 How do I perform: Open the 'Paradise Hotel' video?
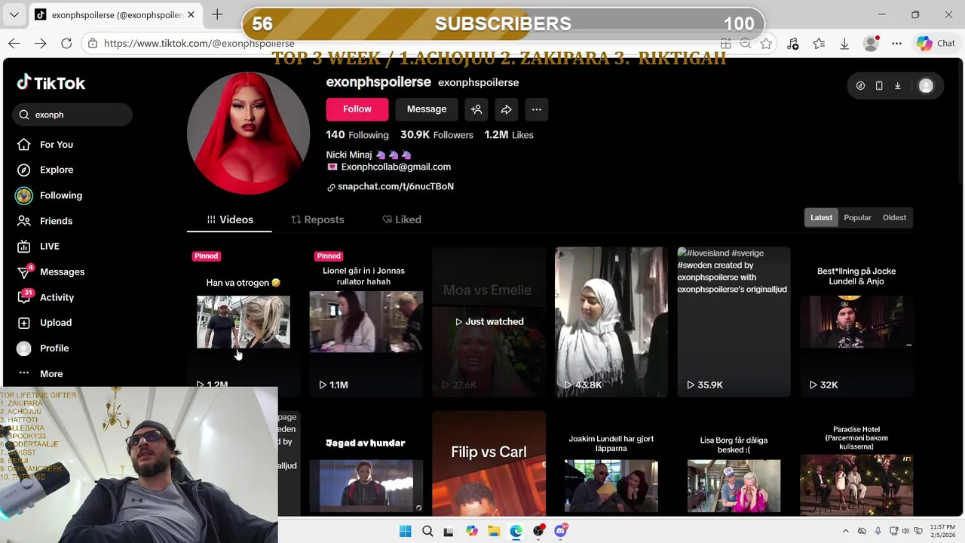(x=856, y=464)
